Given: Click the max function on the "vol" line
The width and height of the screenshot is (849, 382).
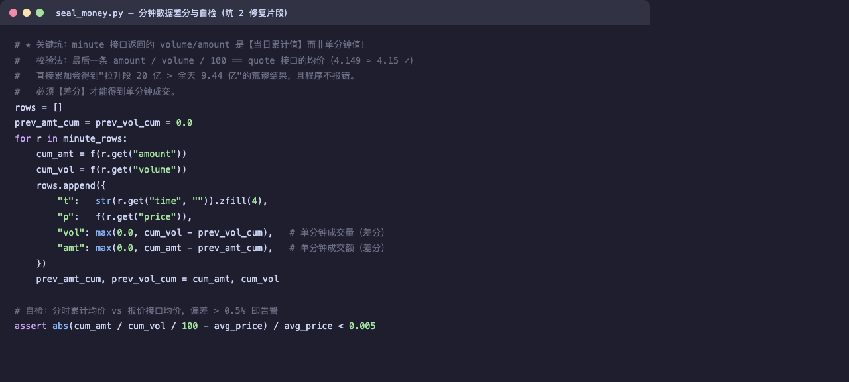Looking at the screenshot, I should (103, 232).
